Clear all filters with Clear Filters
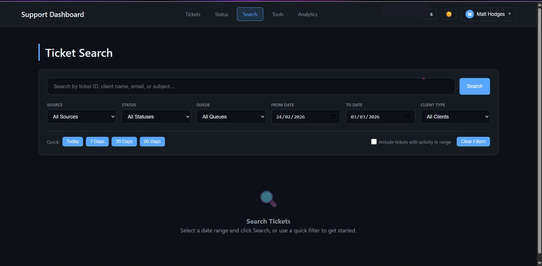The height and width of the screenshot is (266, 542). click(x=473, y=141)
